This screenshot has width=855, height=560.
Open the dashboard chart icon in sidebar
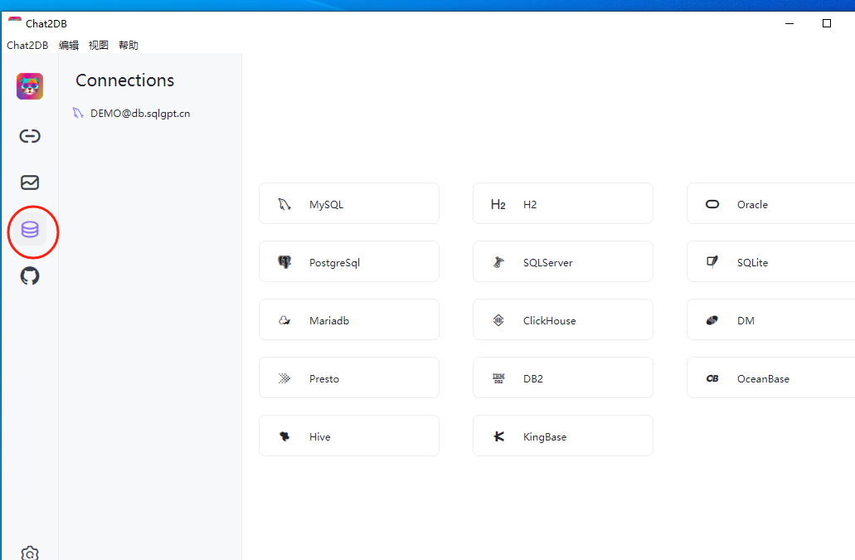[30, 183]
